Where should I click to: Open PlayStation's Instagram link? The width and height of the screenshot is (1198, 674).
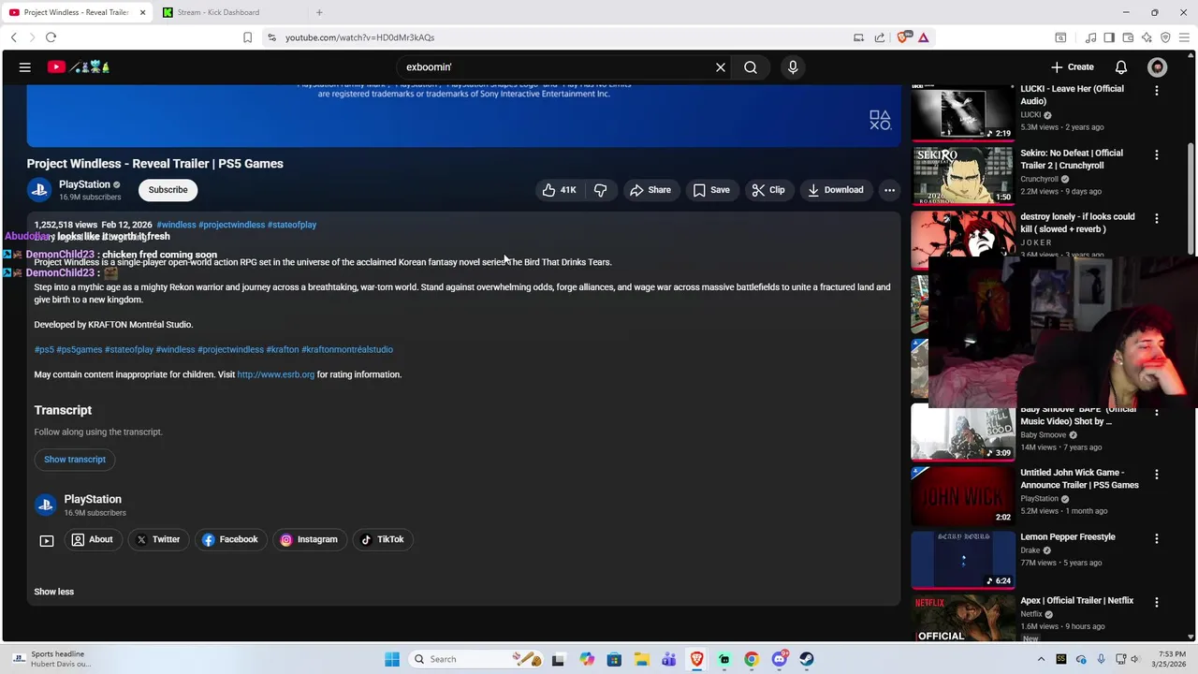309,540
